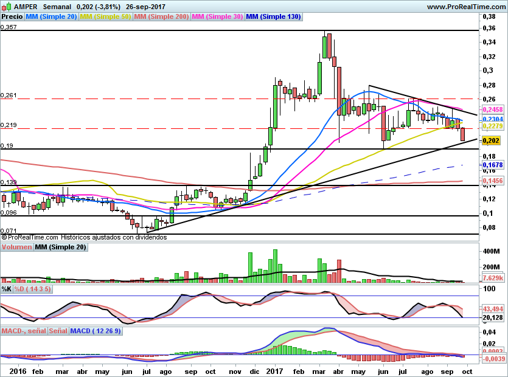This screenshot has height=377, width=508.
Task: Click the 0,36 price axis label
Action: coord(489,28)
